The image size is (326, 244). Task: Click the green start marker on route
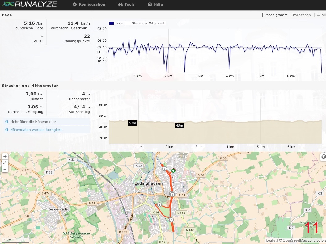[173, 170]
